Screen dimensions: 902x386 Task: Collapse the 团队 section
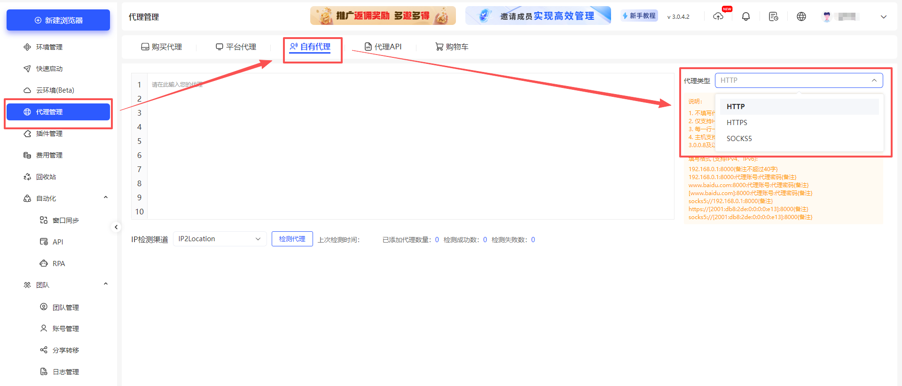point(106,284)
